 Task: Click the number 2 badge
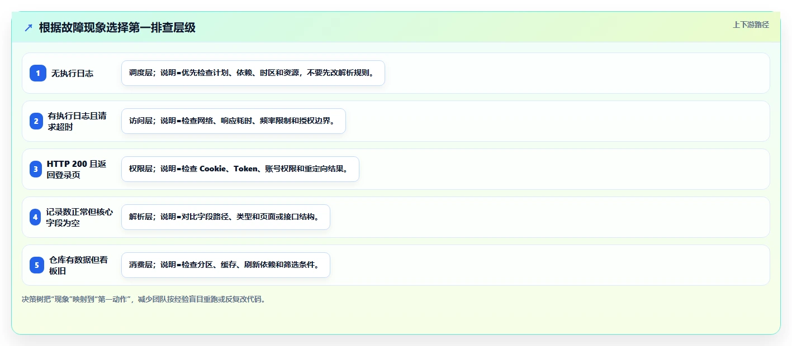(x=36, y=121)
